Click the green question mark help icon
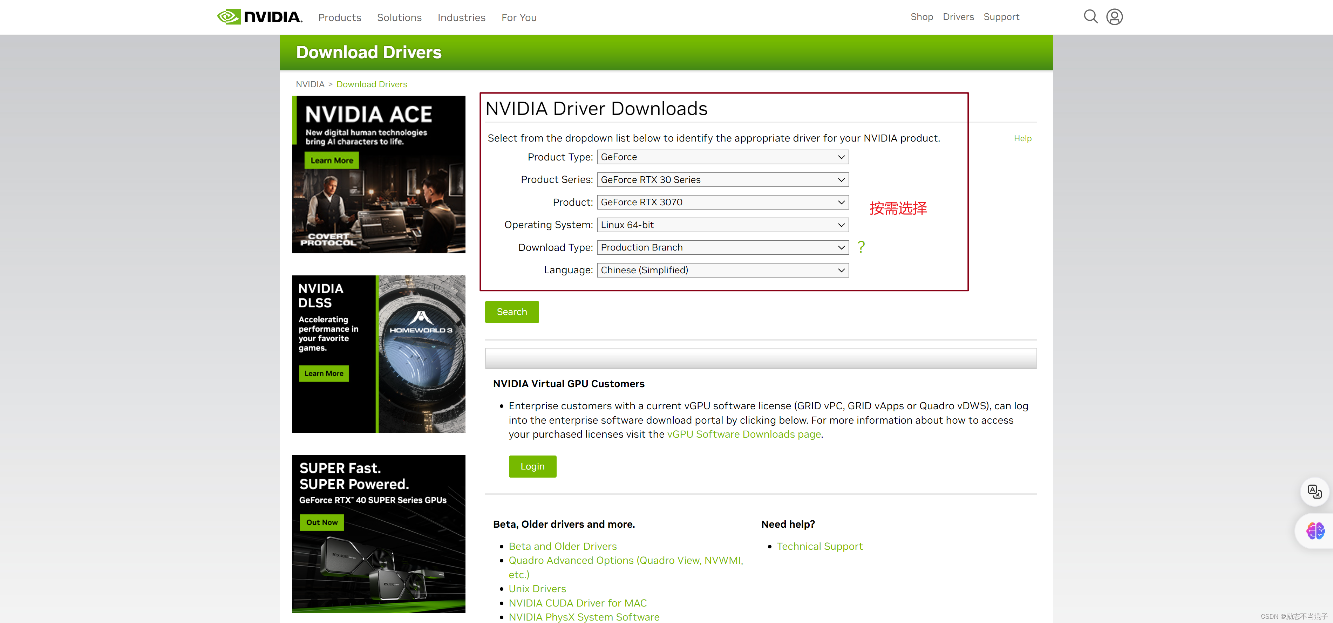The width and height of the screenshot is (1333, 623). (x=861, y=247)
